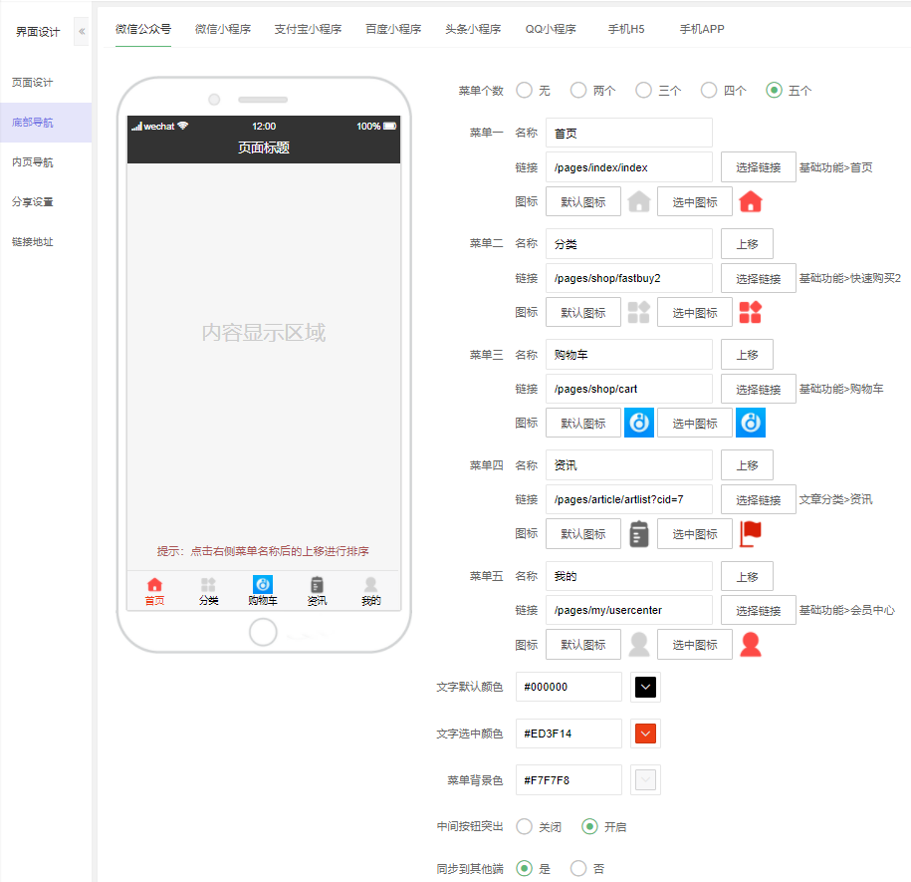Open the menu background color picker dropdown
The height and width of the screenshot is (882, 911).
[645, 779]
